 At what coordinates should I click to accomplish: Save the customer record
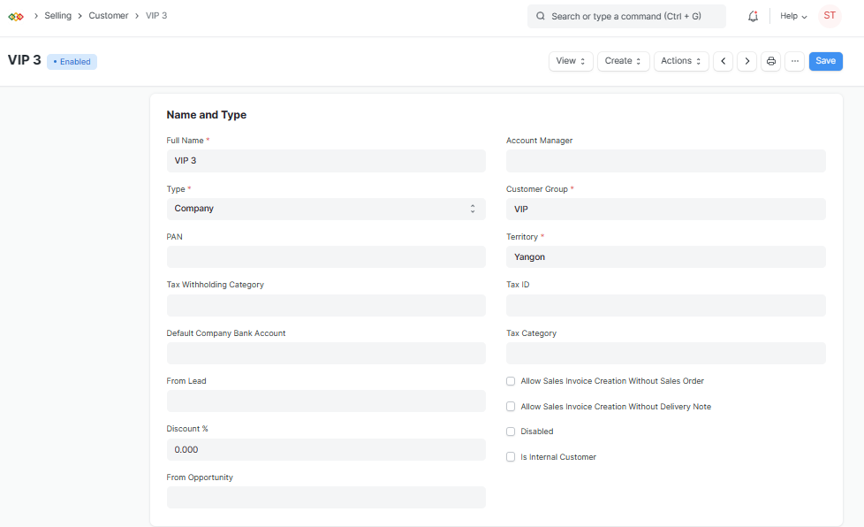click(x=825, y=61)
